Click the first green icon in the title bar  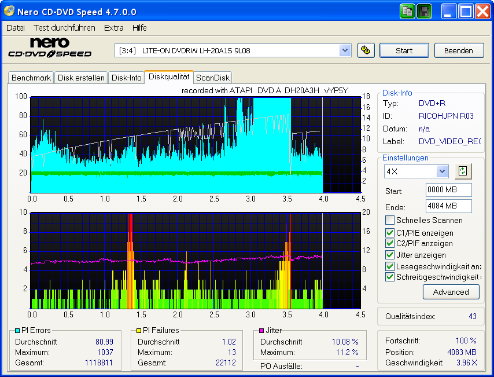point(408,11)
